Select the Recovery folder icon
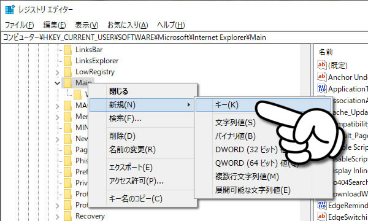 point(68,216)
